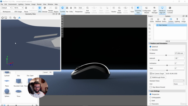The height and width of the screenshot is (106, 188).
Task: Open the File menu
Action: pyautogui.click(x=2, y=4)
